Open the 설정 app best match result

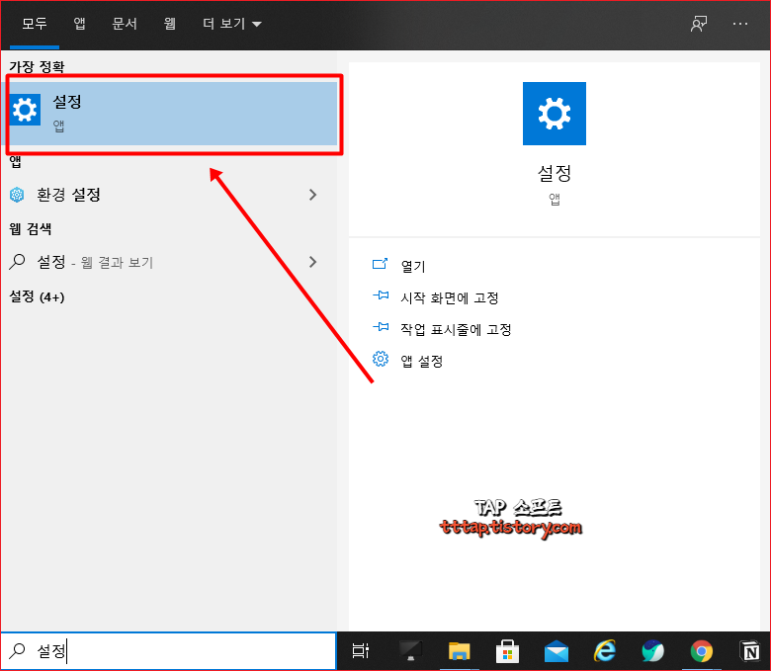pyautogui.click(x=170, y=114)
